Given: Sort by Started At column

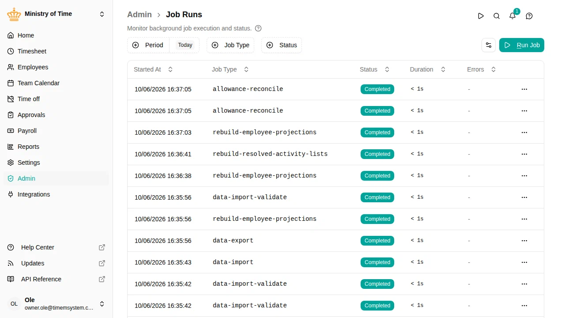Looking at the screenshot, I should tap(153, 69).
